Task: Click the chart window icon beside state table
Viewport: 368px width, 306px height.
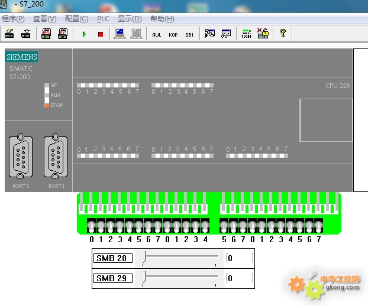Action: (226, 34)
